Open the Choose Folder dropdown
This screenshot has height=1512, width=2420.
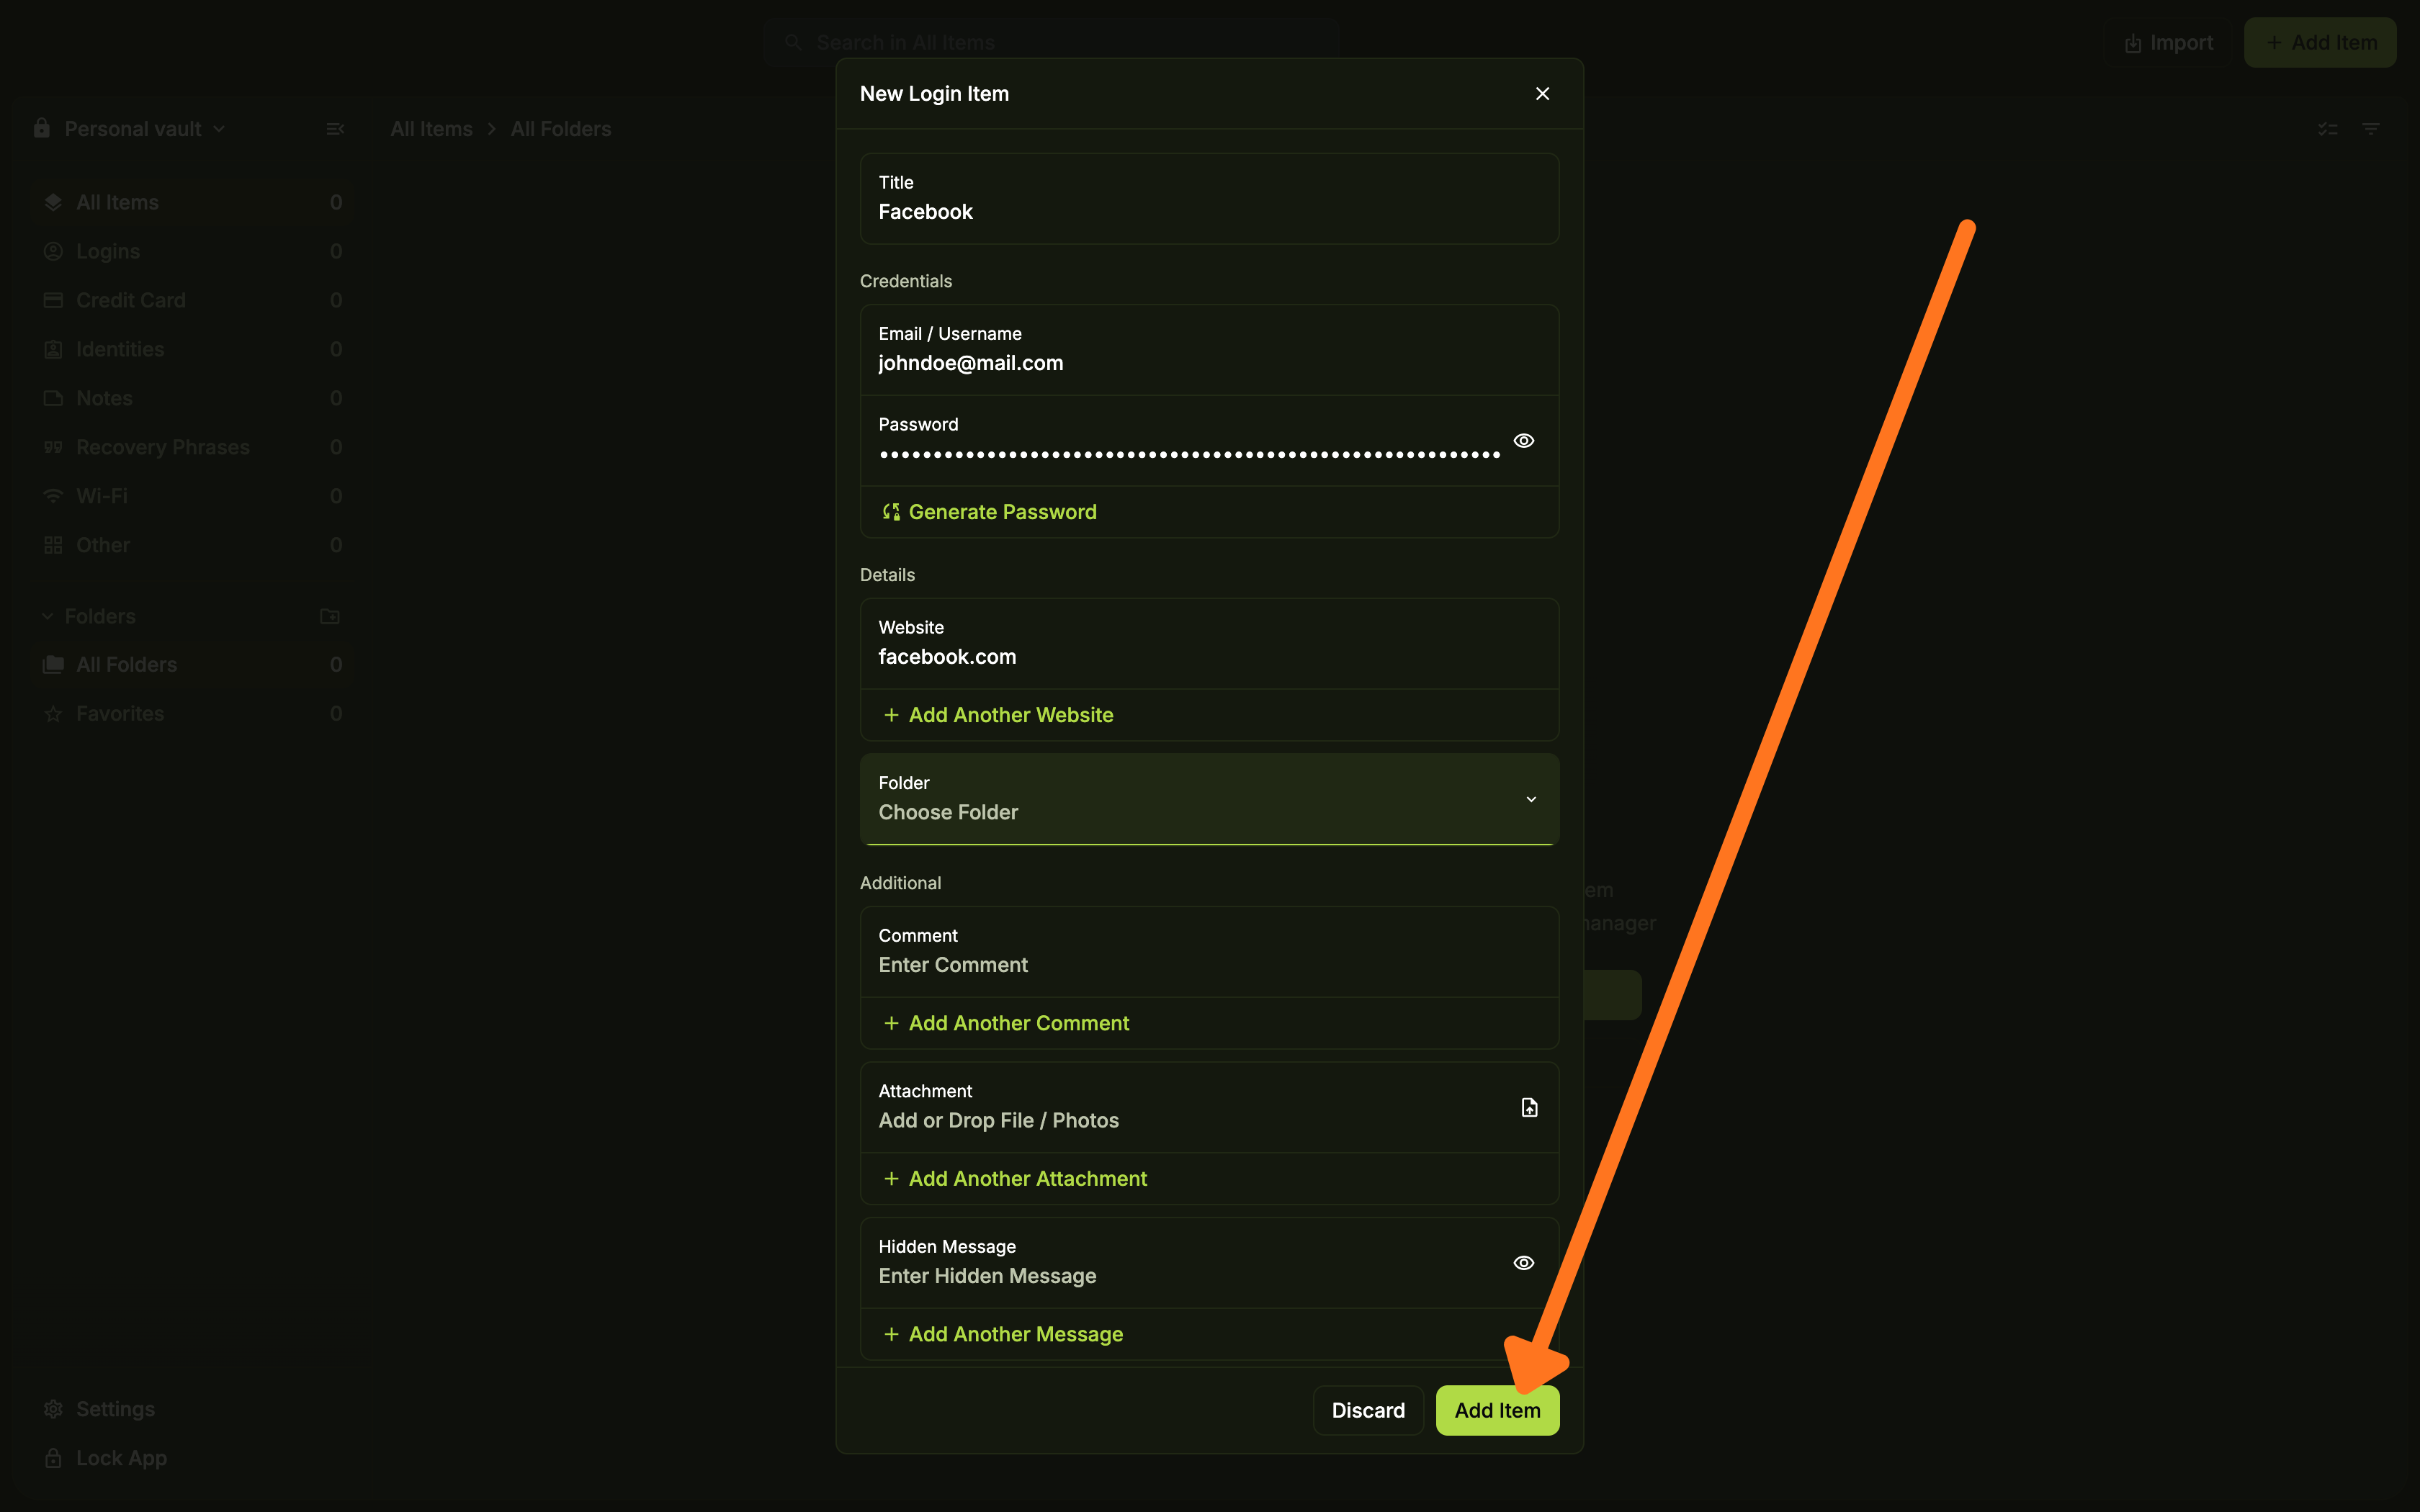click(x=1208, y=799)
